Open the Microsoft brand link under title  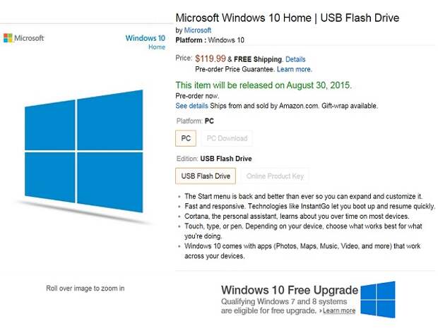(198, 30)
